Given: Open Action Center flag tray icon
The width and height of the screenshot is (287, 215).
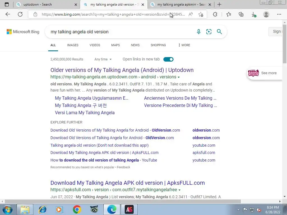Looking at the screenshot, I should point(245,210).
